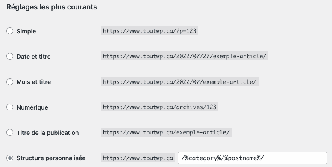
Task: Click the 'Mois et titre' label text
Action: pyautogui.click(x=34, y=82)
